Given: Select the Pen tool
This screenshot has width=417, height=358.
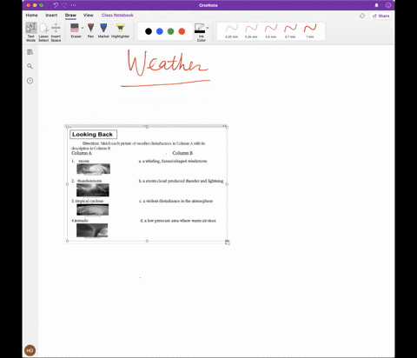Looking at the screenshot, I should click(90, 30).
